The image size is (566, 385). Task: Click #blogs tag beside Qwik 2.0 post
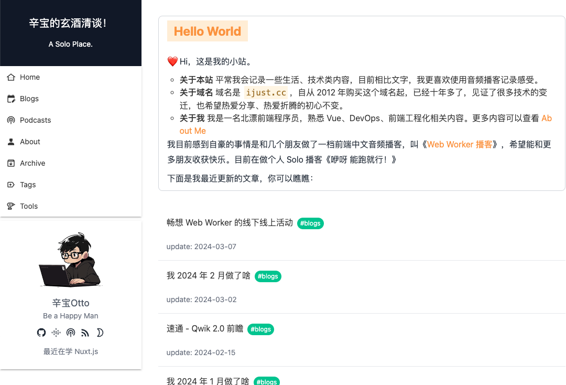click(x=260, y=329)
